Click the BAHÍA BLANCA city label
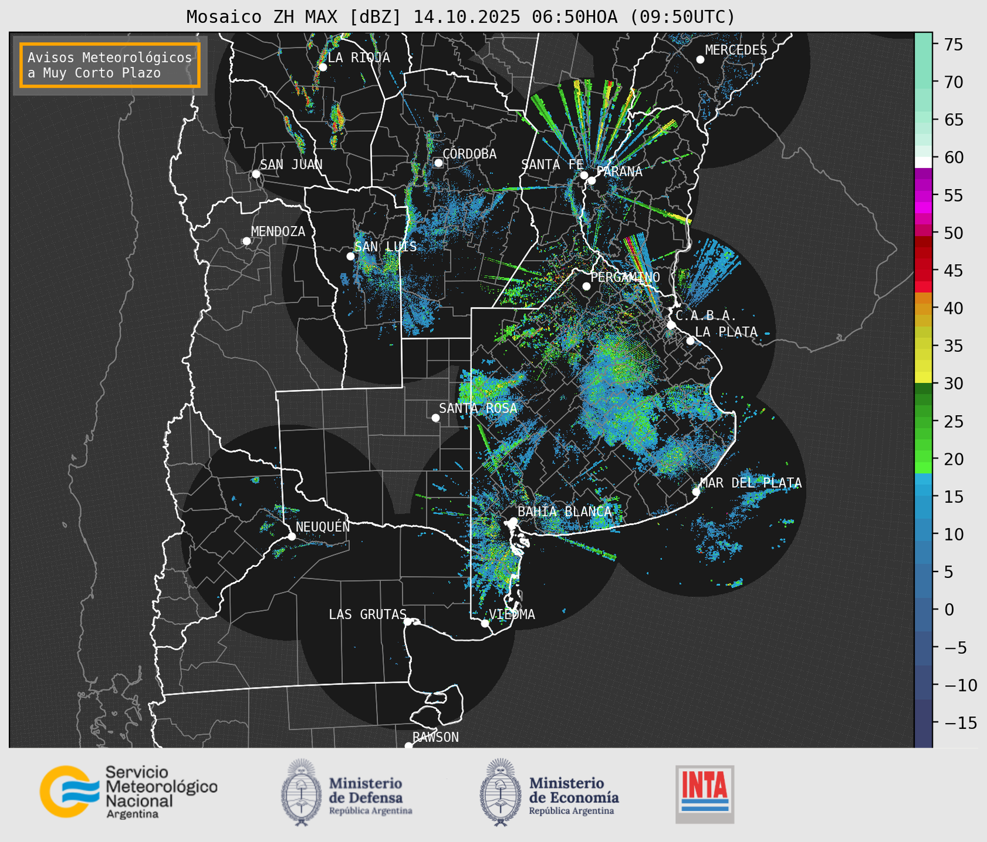Screen dimensions: 987x842 click(x=565, y=512)
